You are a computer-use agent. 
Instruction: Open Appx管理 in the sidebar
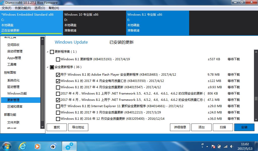(x=14, y=58)
